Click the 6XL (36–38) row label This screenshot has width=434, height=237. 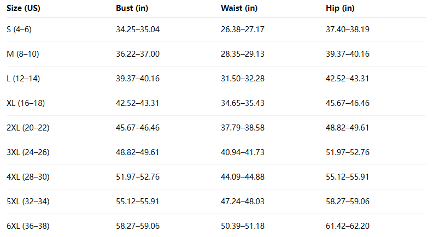point(28,226)
